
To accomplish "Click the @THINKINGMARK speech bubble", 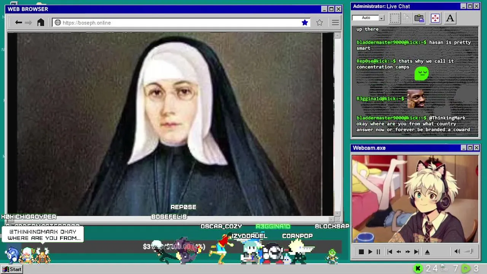I will [x=43, y=235].
